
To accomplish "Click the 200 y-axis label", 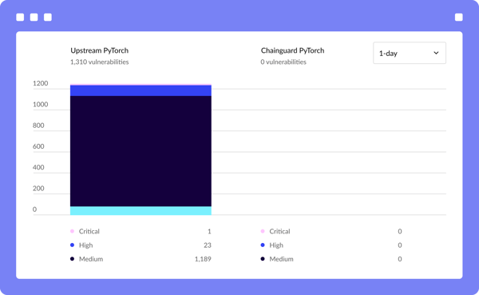I will [x=38, y=188].
